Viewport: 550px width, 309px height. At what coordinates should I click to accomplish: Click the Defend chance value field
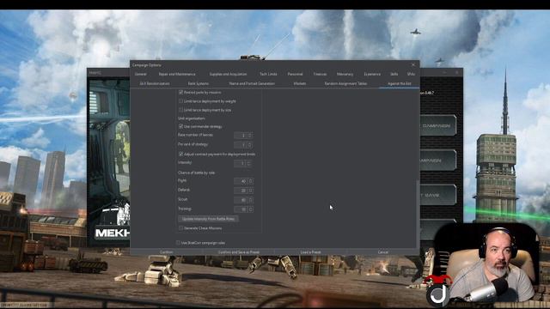pos(241,191)
